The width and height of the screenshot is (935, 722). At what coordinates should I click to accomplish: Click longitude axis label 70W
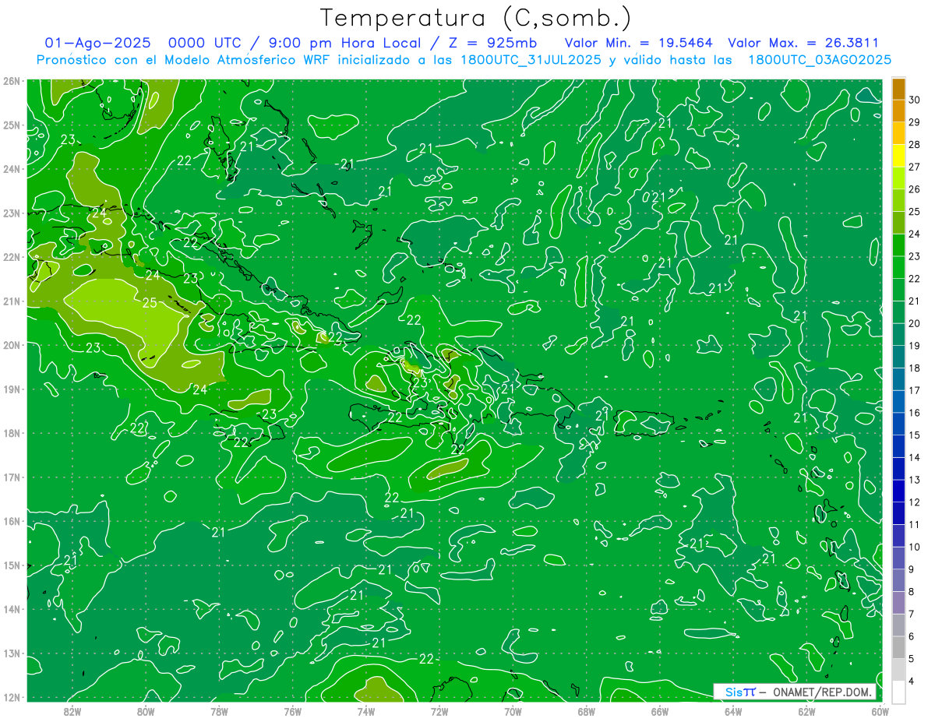tap(513, 712)
